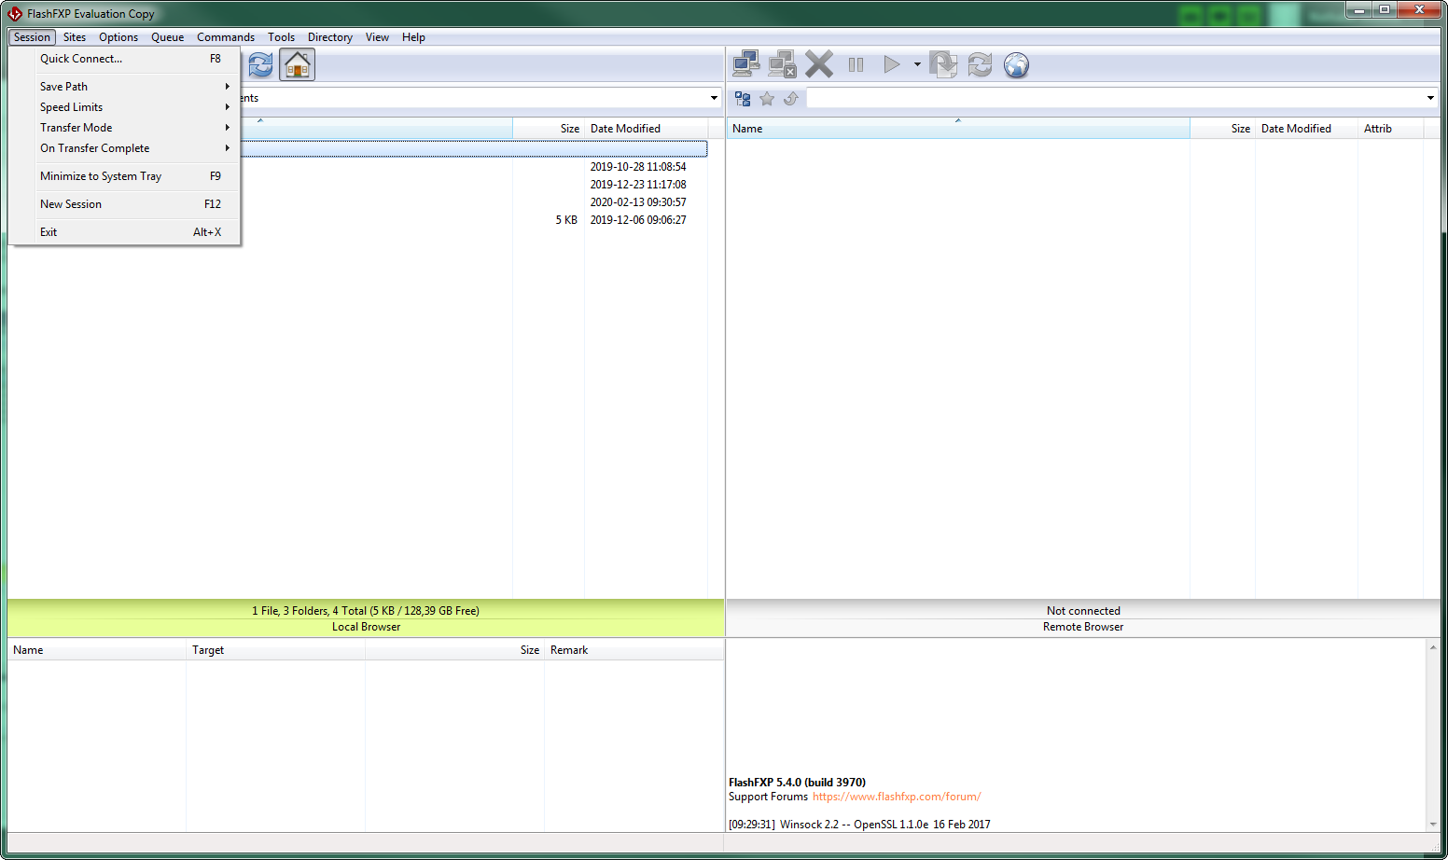The image size is (1448, 860).
Task: Open the Sites menu
Action: [75, 37]
